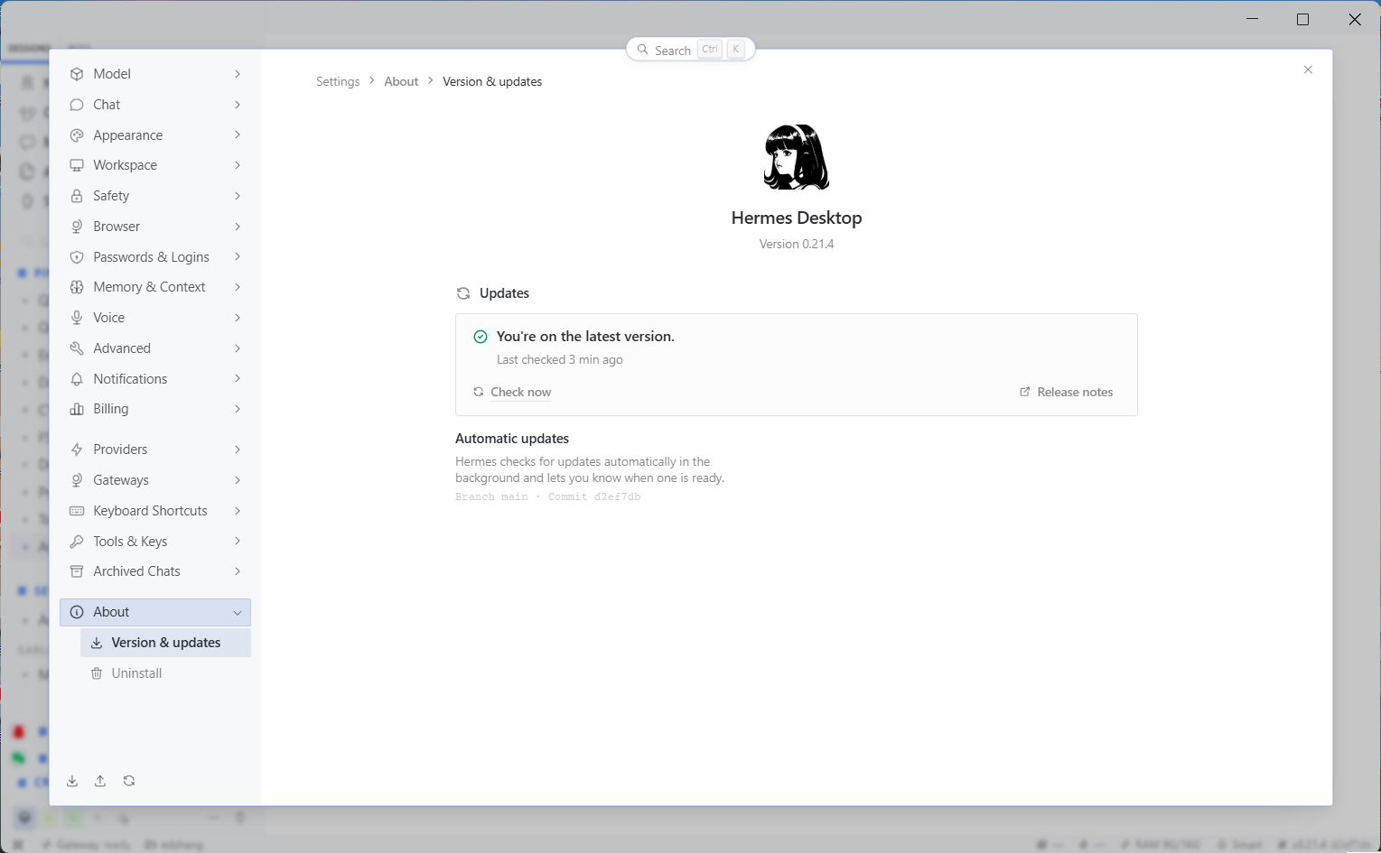Click "Last checked 3 min ago" text

[560, 359]
